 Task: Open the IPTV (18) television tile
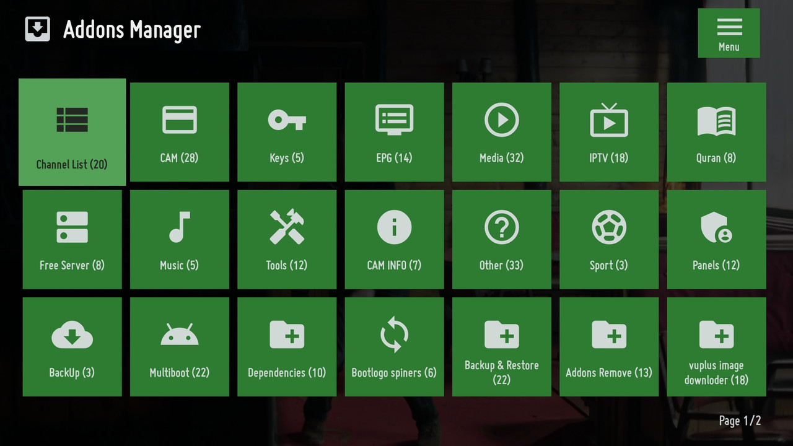pyautogui.click(x=609, y=132)
